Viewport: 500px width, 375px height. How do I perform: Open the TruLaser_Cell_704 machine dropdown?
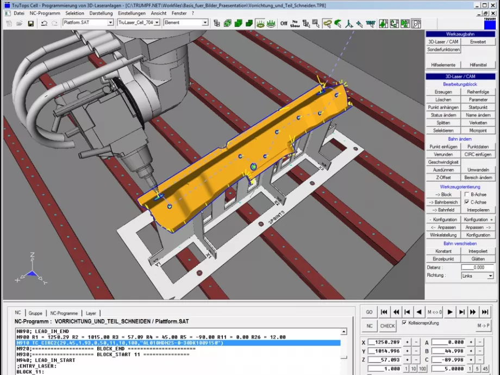click(157, 22)
